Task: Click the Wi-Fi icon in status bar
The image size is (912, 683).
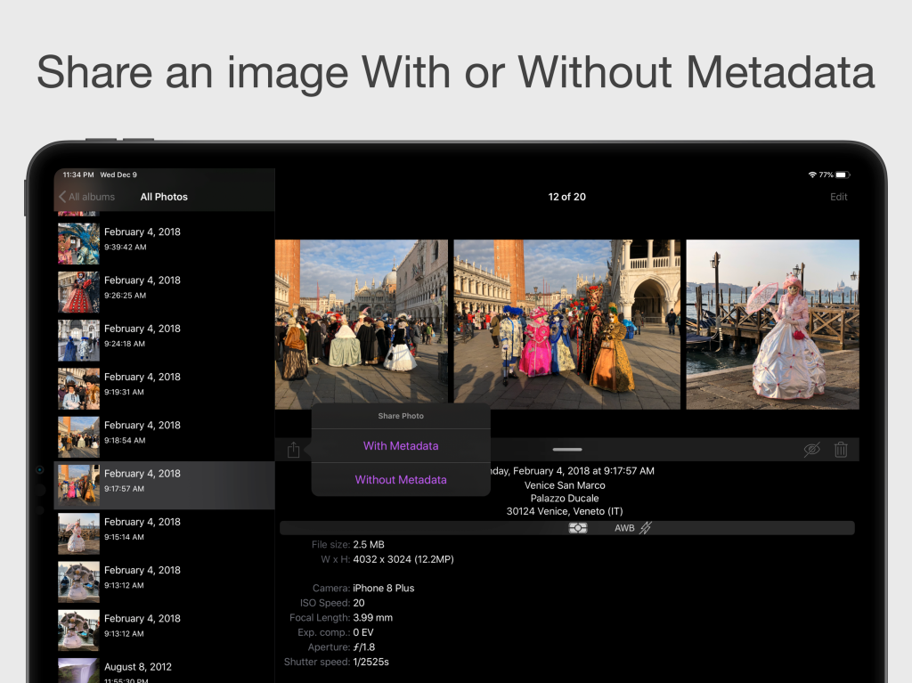Action: [812, 175]
